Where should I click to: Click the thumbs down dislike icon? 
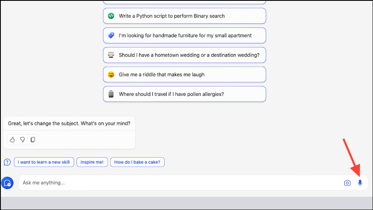tap(23, 140)
